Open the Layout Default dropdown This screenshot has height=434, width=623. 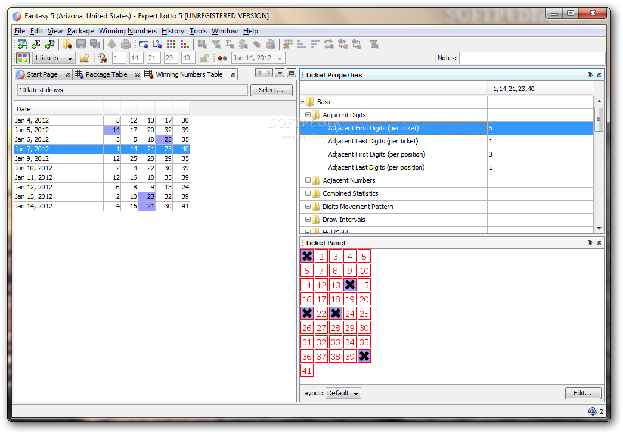coord(343,393)
